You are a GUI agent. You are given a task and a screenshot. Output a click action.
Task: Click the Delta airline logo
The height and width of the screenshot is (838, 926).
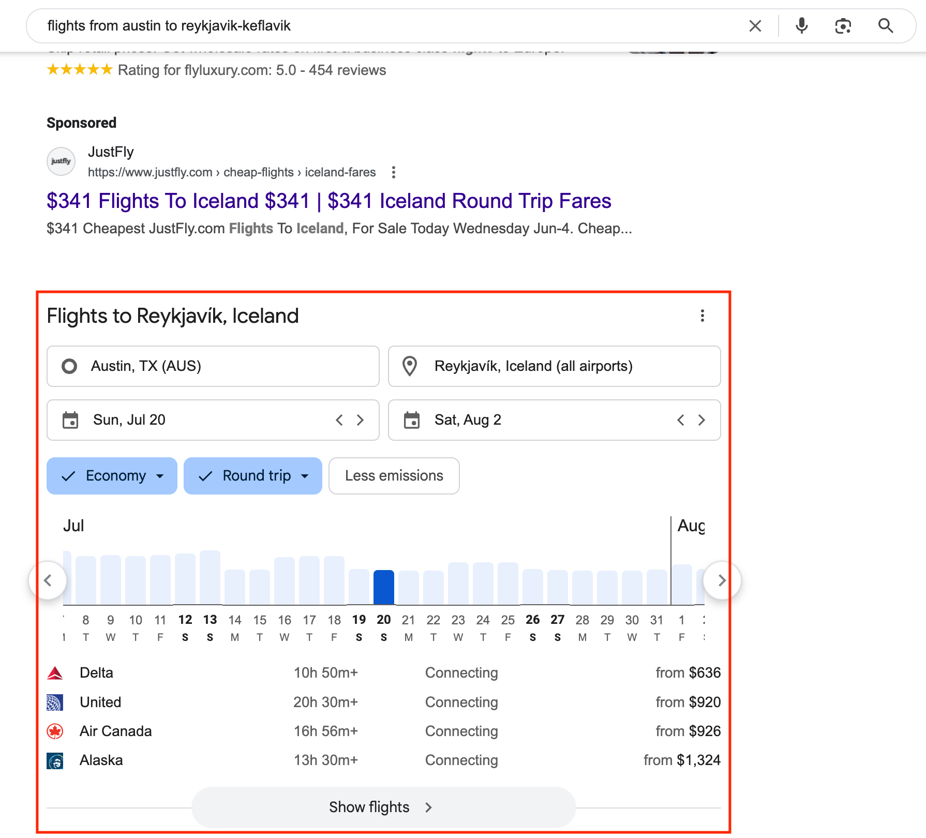pyautogui.click(x=55, y=673)
